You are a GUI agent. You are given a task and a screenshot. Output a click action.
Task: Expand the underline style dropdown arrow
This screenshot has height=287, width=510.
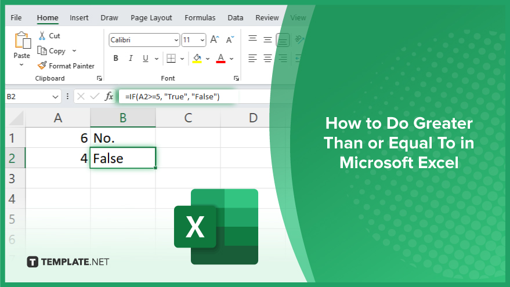pyautogui.click(x=157, y=59)
